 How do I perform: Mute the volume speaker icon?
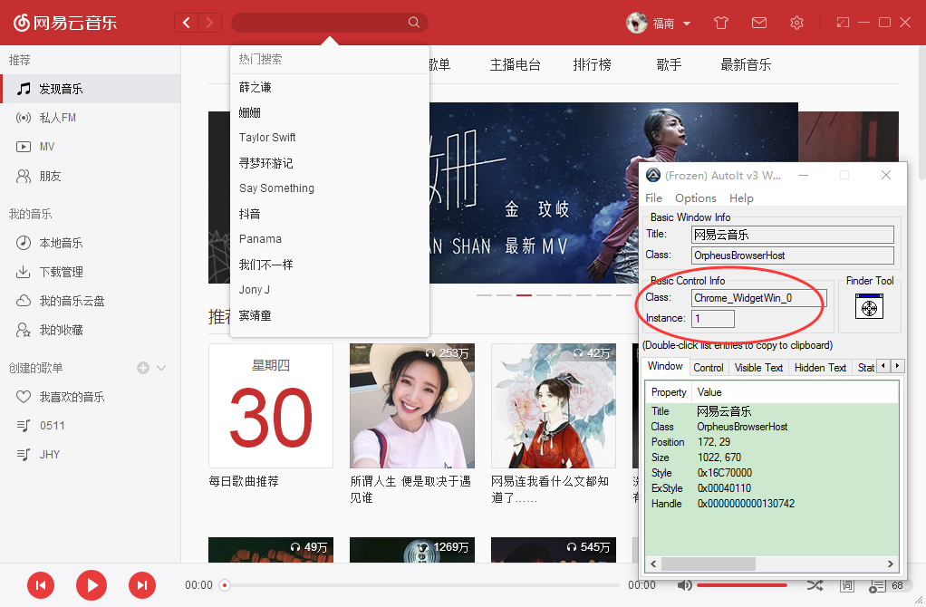[x=685, y=585]
